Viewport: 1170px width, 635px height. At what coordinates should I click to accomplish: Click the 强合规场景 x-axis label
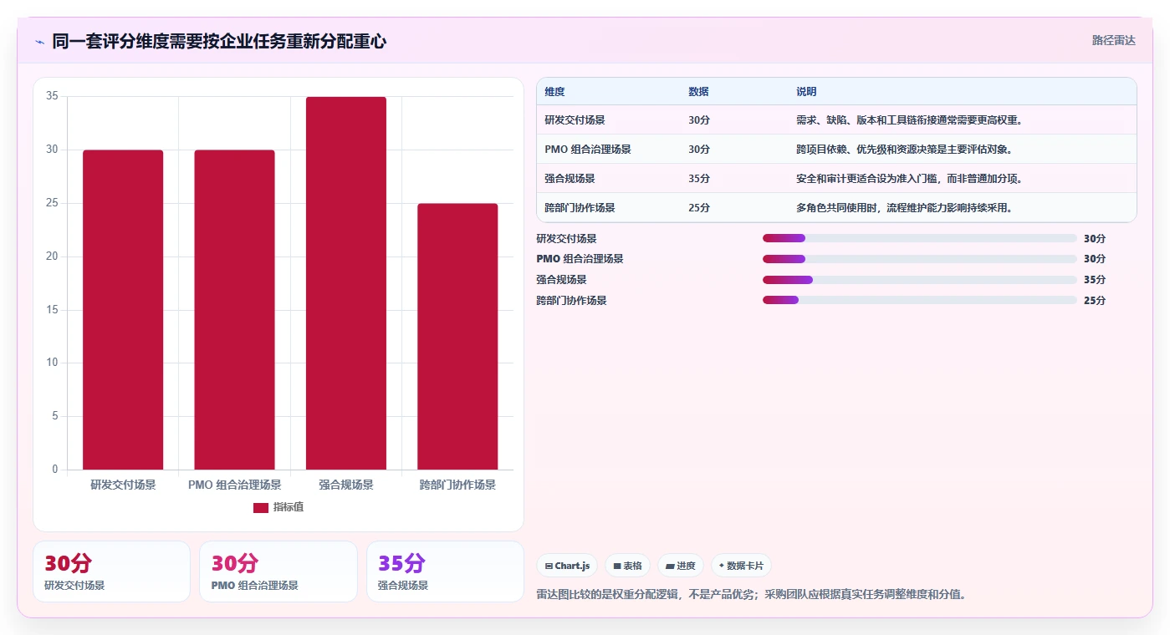coord(346,485)
